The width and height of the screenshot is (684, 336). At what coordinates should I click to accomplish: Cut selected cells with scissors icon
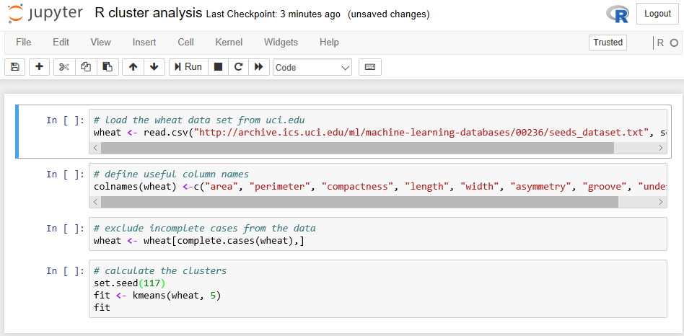(x=64, y=67)
